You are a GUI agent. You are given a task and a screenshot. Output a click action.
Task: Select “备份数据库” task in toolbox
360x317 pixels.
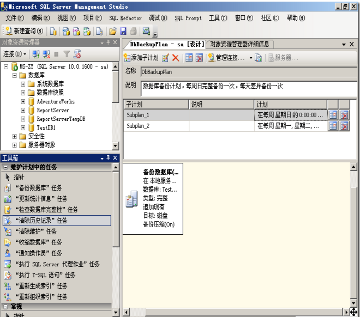57,188
